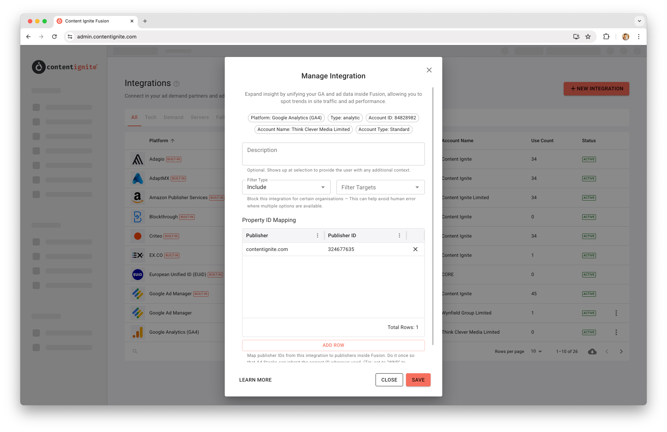This screenshot has height=432, width=667.
Task: Bookmark this page with the star icon
Action: point(588,37)
